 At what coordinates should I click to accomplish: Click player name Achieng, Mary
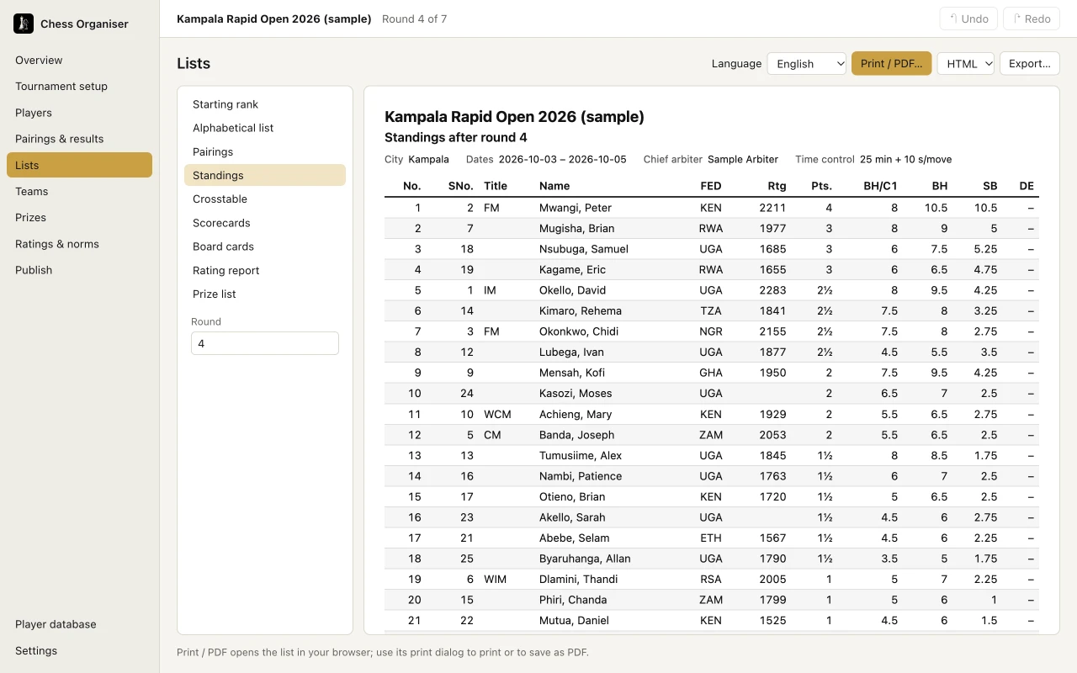point(576,414)
